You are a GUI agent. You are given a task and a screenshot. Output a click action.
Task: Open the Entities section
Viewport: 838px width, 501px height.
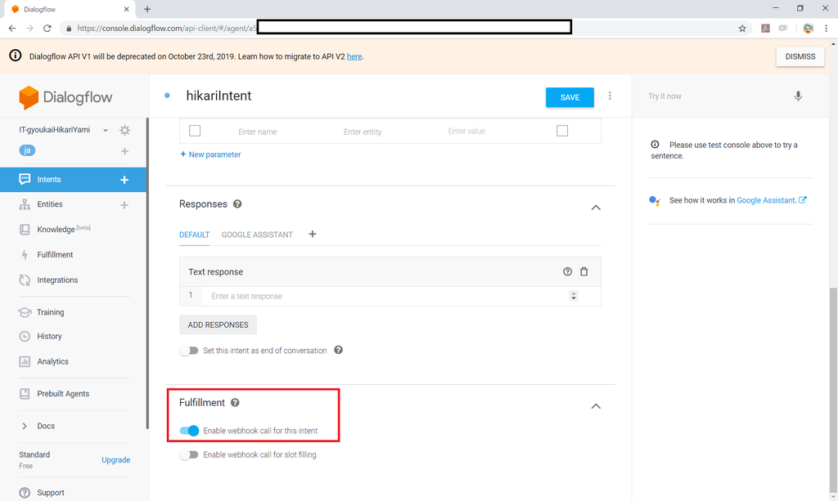point(50,204)
